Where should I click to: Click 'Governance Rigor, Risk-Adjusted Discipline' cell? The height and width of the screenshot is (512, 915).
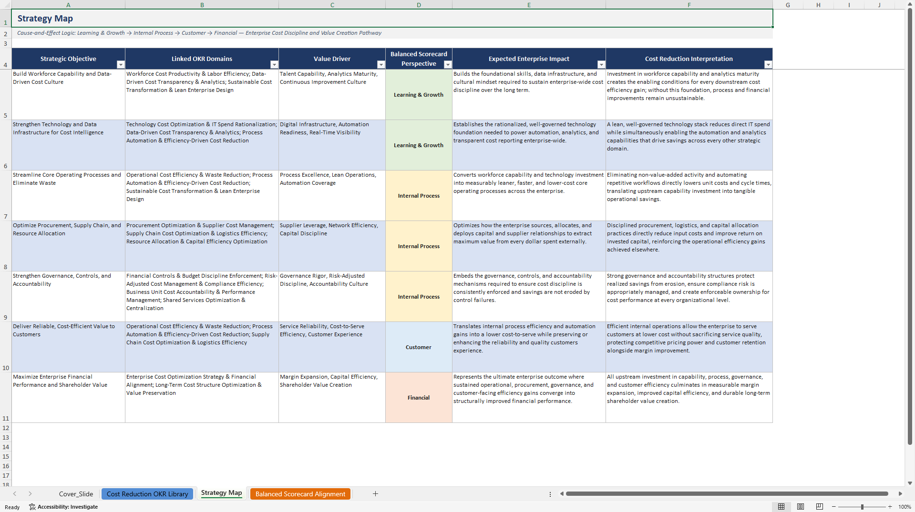pos(332,296)
